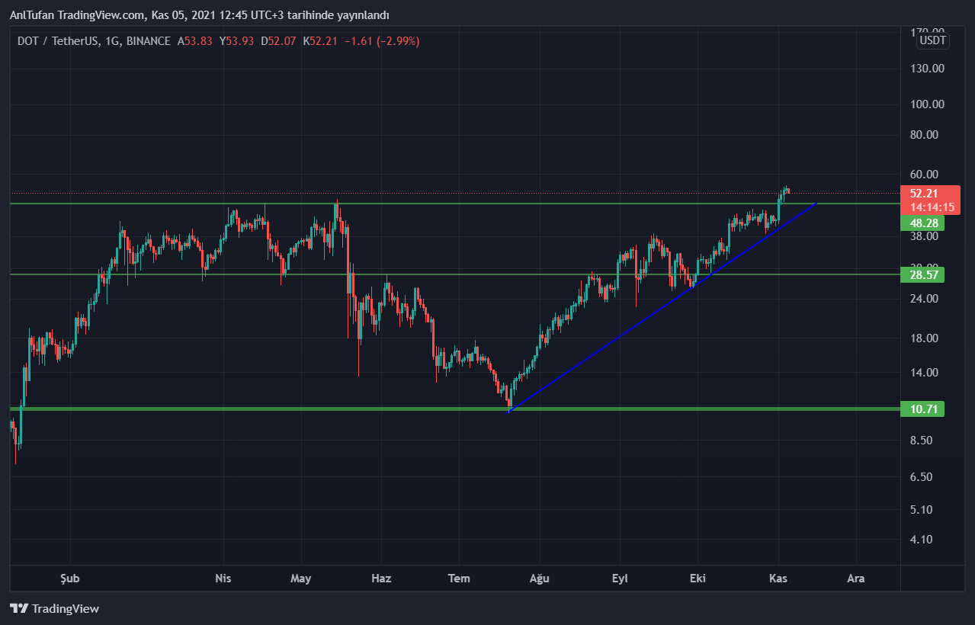
Task: Click the Ara label on time axis
Action: (x=855, y=579)
